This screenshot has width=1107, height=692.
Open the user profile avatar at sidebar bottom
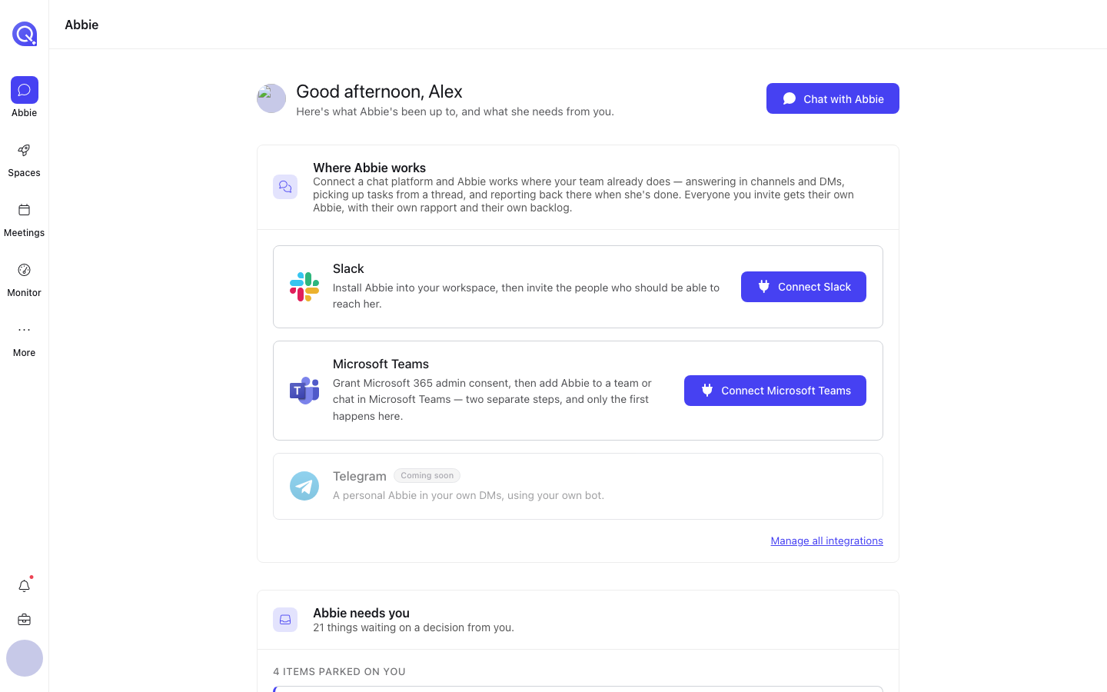[x=25, y=658]
